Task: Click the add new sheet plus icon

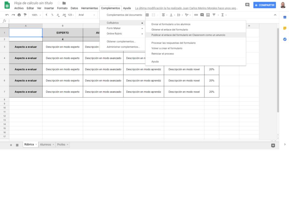Action: 11,145
